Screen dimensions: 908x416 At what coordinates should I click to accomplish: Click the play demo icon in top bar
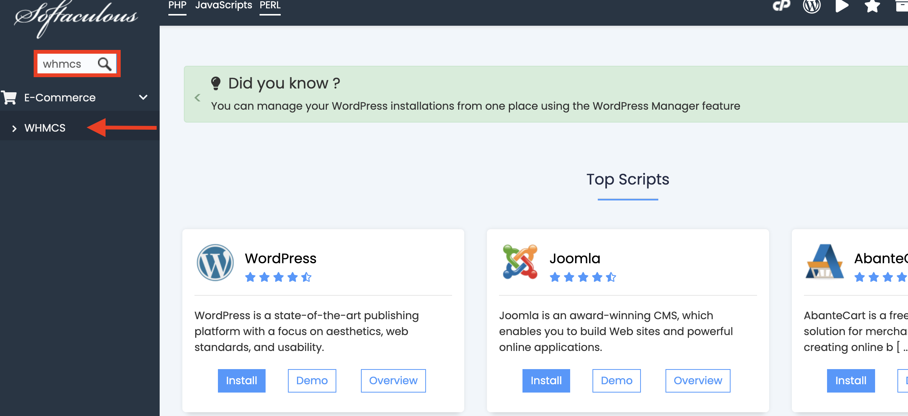pyautogui.click(x=841, y=6)
